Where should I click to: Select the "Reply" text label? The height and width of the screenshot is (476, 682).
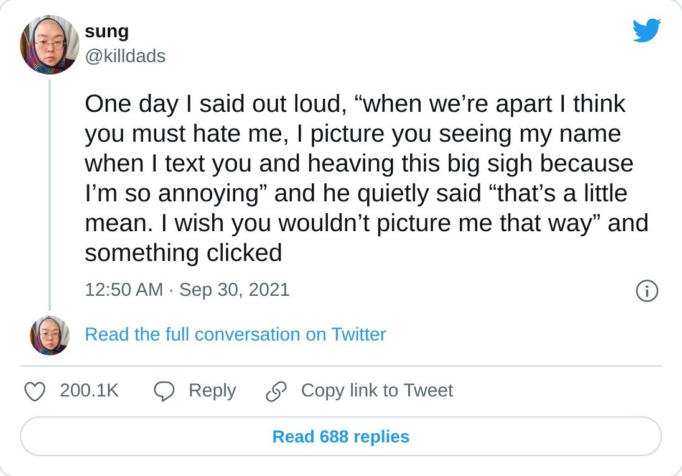coord(212,391)
